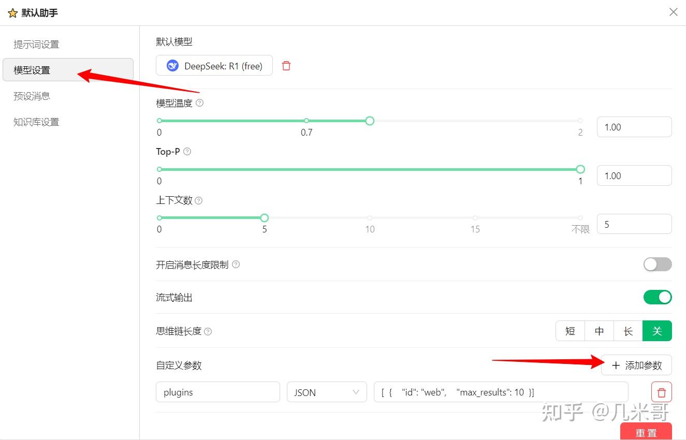Turn off the 流式输出 switch
Screen dimensions: 686x440
(x=658, y=297)
